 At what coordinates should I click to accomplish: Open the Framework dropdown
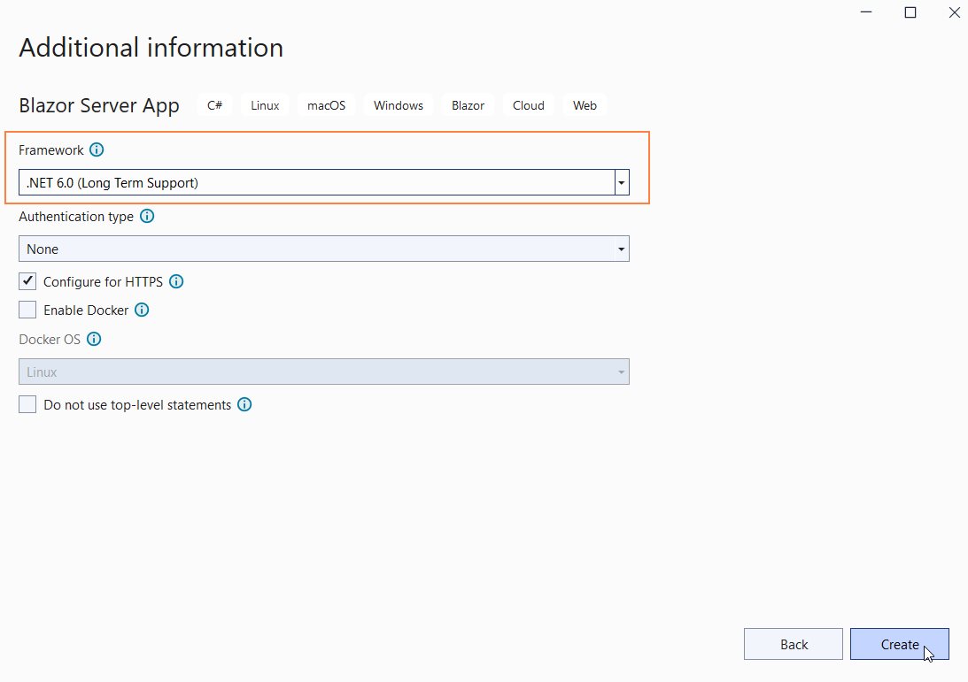[621, 182]
